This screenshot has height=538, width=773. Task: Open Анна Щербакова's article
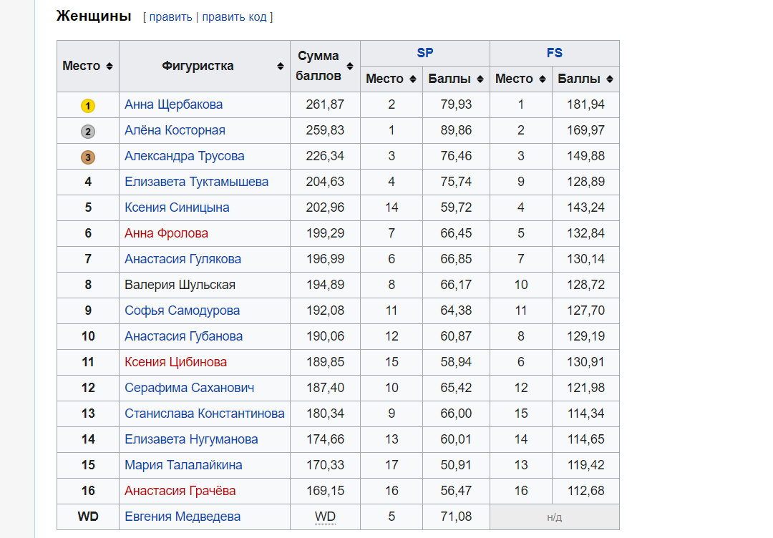coord(173,104)
